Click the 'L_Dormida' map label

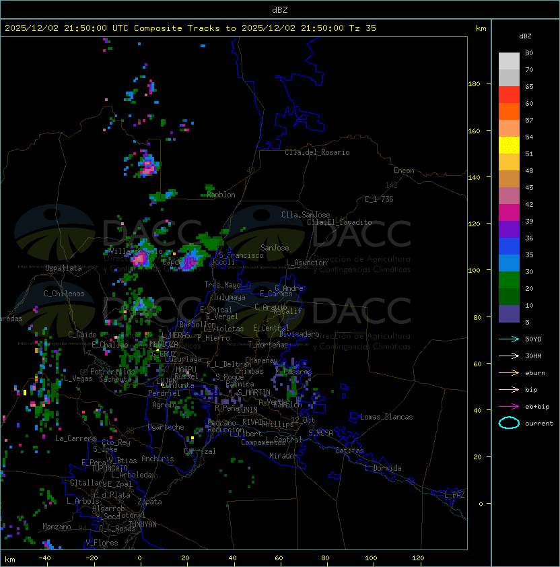click(383, 468)
